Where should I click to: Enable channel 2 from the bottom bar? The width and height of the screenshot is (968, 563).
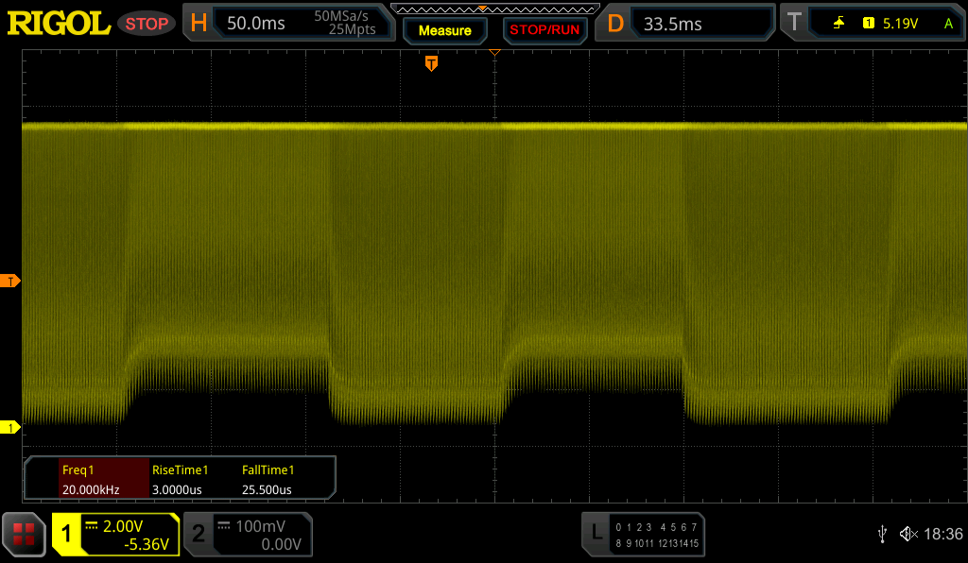[199, 535]
